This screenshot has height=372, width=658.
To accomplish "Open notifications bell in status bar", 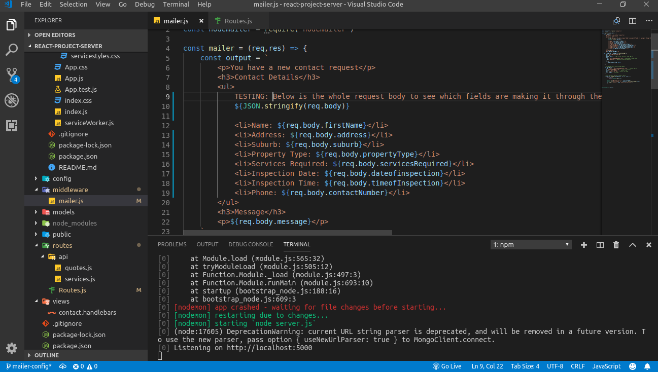I will tap(648, 366).
